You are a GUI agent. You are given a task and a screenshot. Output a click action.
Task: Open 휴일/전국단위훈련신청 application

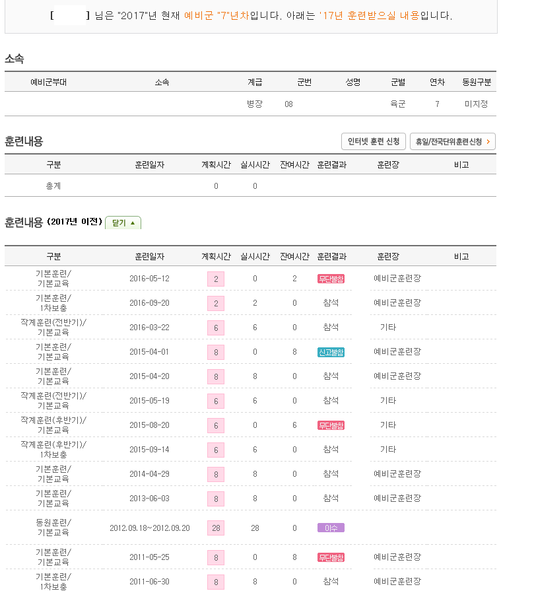coord(449,142)
